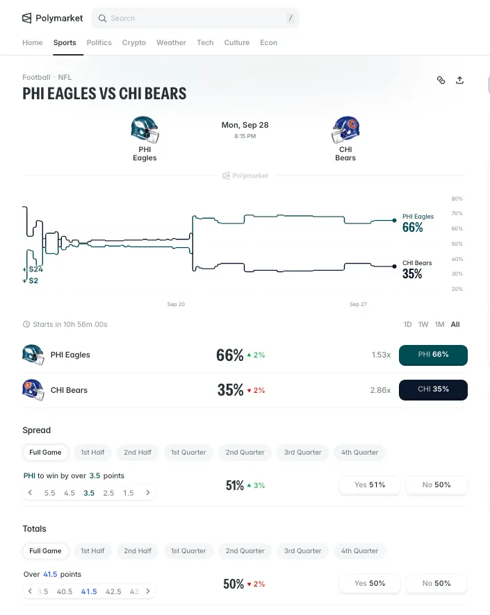Click the Polymarket logo icon
The width and height of the screenshot is (490, 615).
26,18
